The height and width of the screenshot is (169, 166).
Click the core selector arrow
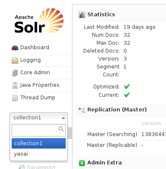point(63,118)
